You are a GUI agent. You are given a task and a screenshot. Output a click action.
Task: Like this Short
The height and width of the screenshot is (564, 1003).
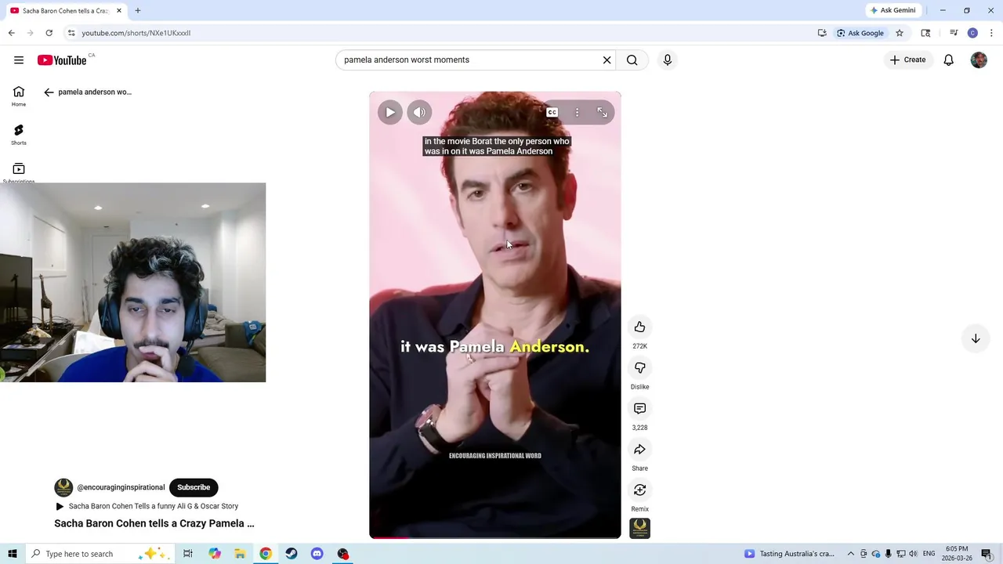point(639,327)
